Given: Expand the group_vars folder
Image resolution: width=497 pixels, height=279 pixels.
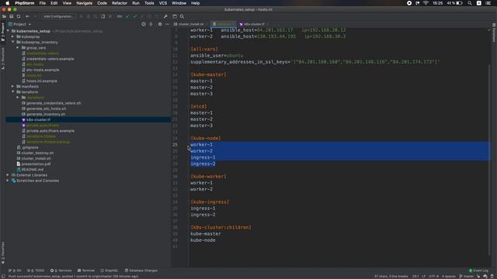Looking at the screenshot, I should point(18,48).
